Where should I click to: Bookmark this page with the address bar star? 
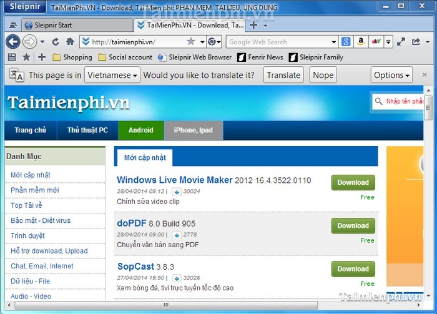coord(190,42)
